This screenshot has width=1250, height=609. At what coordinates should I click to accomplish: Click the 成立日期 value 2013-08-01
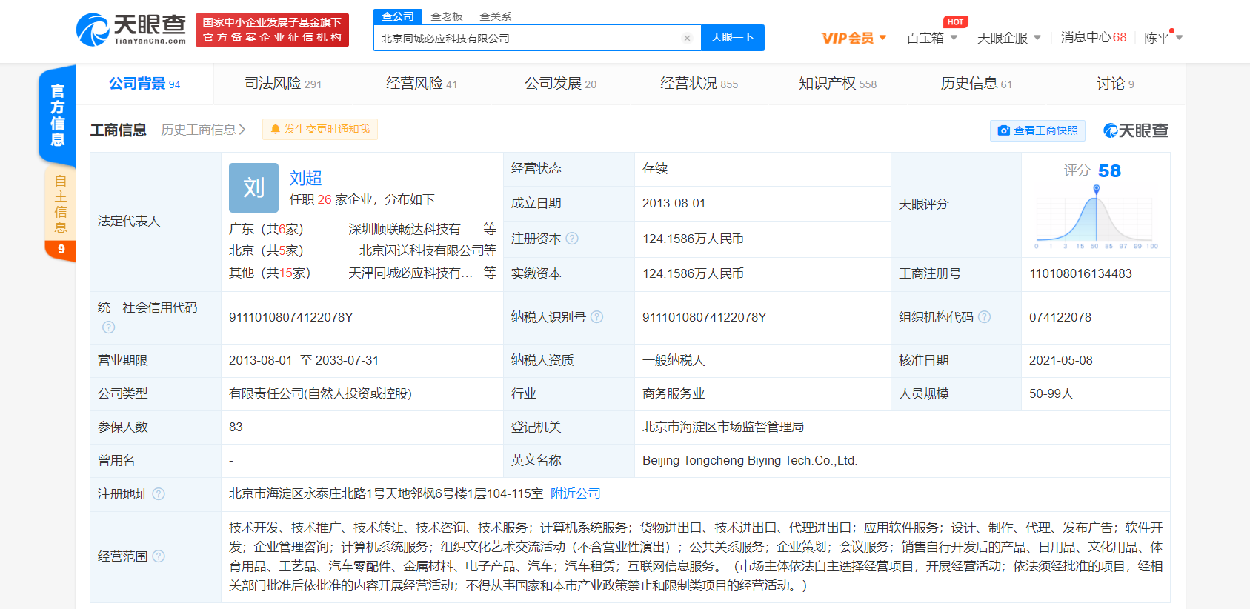pyautogui.click(x=674, y=203)
